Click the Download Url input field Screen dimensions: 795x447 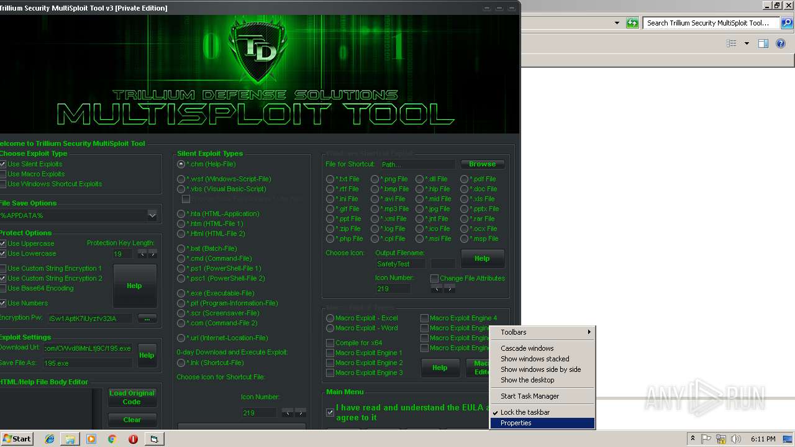(x=88, y=348)
